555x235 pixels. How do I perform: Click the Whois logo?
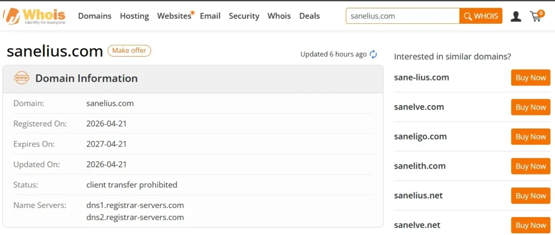34,16
